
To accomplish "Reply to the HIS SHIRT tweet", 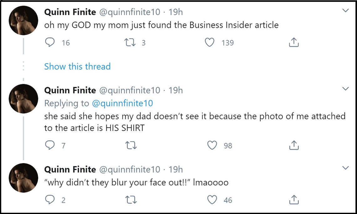I will click(x=50, y=145).
